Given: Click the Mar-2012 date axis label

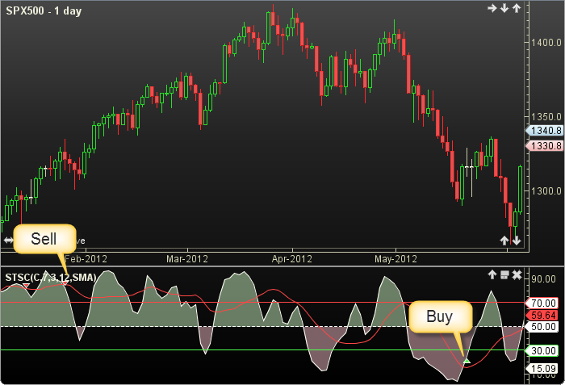Looking at the screenshot, I should point(187,259).
